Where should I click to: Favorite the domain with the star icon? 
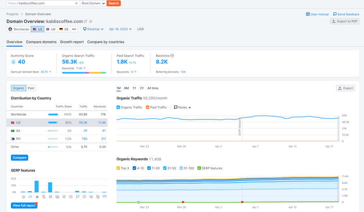click(x=91, y=21)
